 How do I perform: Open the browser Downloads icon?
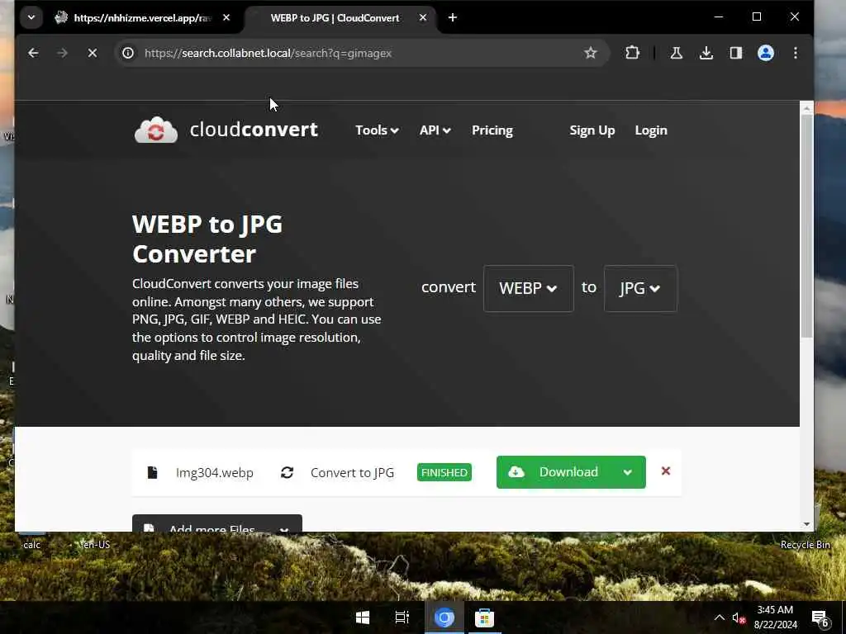(706, 53)
